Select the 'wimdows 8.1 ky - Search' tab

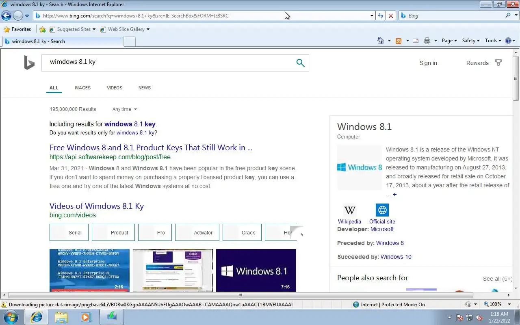[63, 41]
